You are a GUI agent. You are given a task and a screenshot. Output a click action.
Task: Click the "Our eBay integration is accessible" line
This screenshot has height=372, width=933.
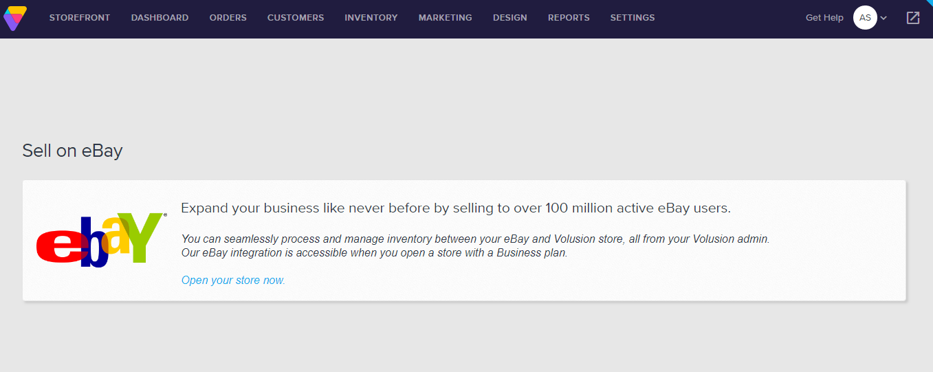pos(374,252)
